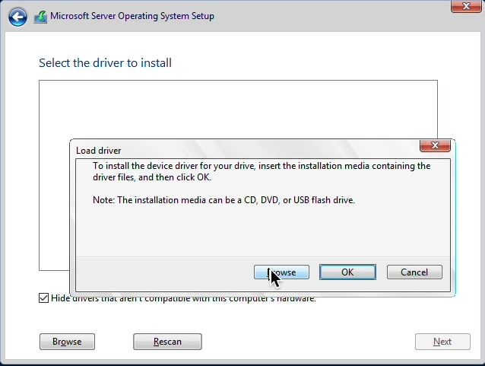Click the 'Microsoft Server Operating System Setup' title
Viewport: 485px width, 366px height.
(x=132, y=16)
